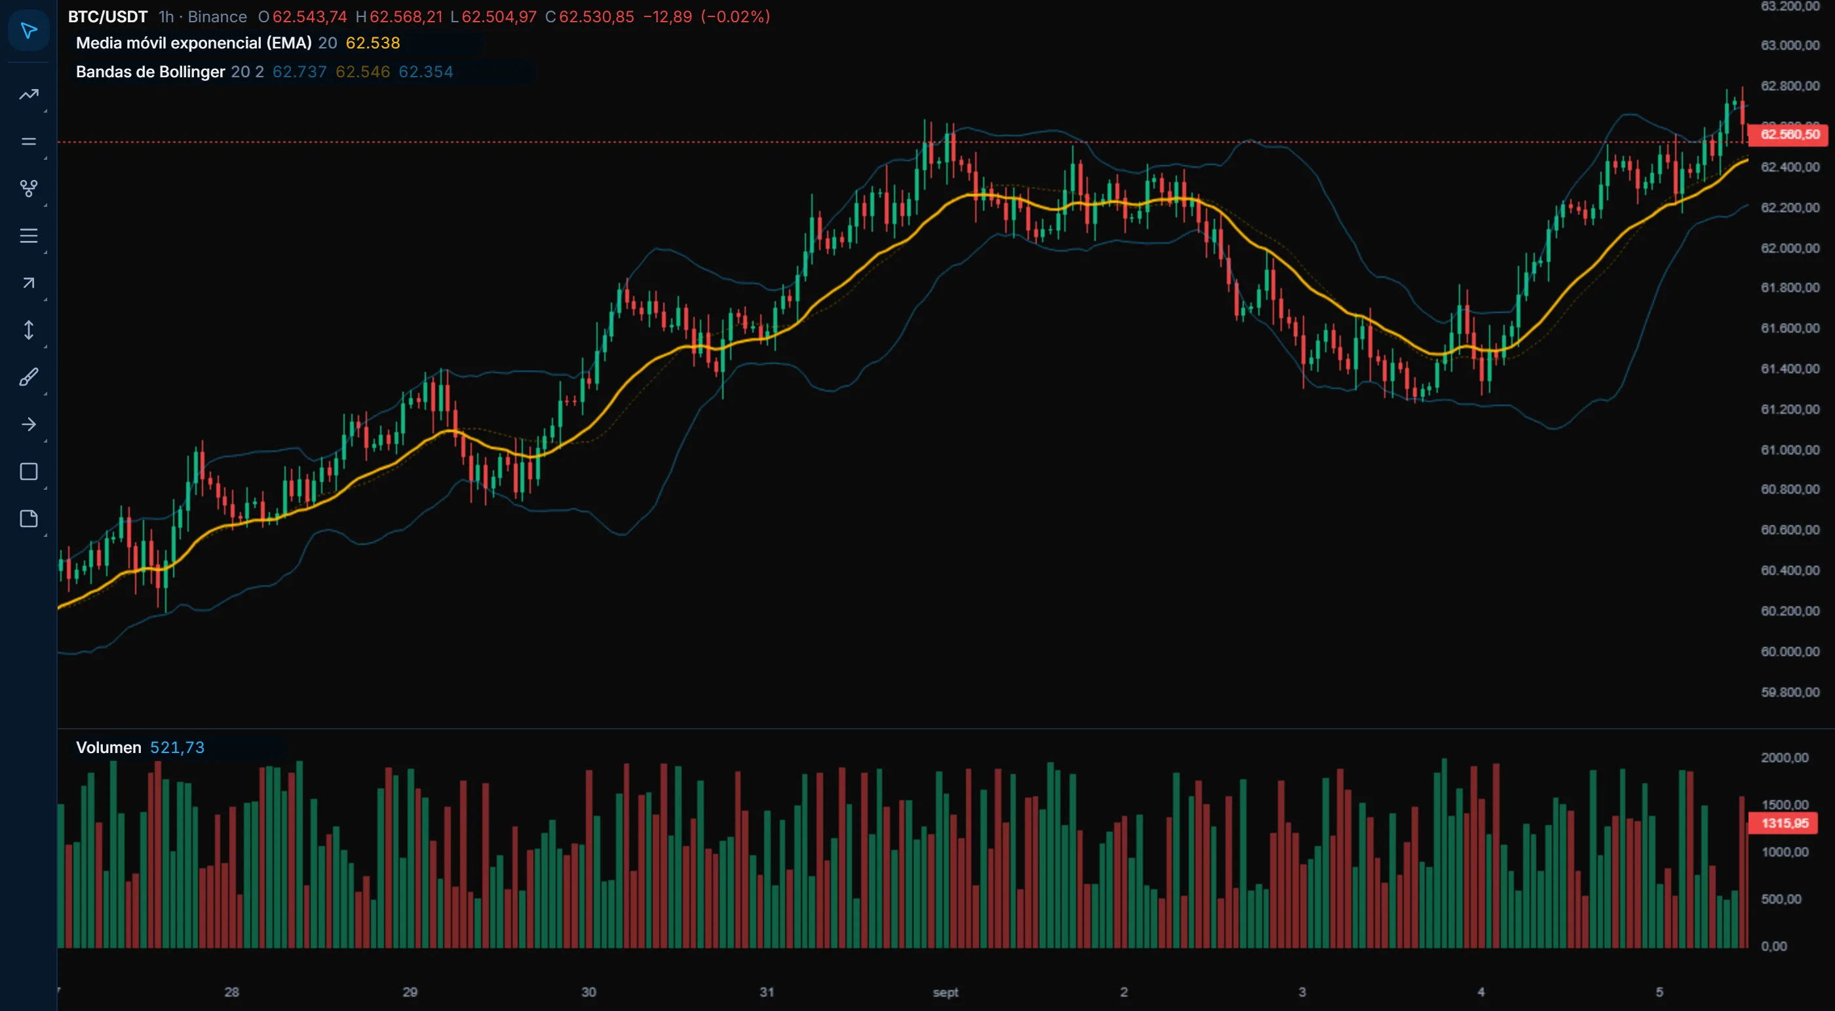
Task: Select the two-line parallel channel tool
Action: 28,141
